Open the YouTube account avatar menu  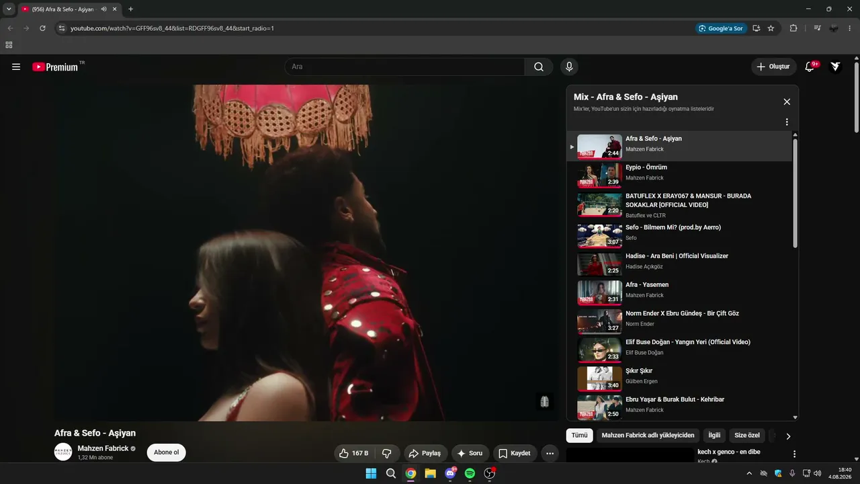835,67
